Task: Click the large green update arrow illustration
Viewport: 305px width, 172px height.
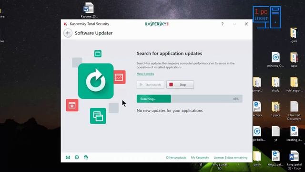Action: click(96, 81)
